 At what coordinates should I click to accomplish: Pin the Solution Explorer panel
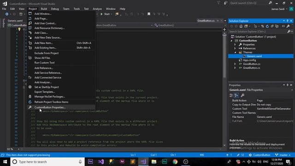coord(288,21)
